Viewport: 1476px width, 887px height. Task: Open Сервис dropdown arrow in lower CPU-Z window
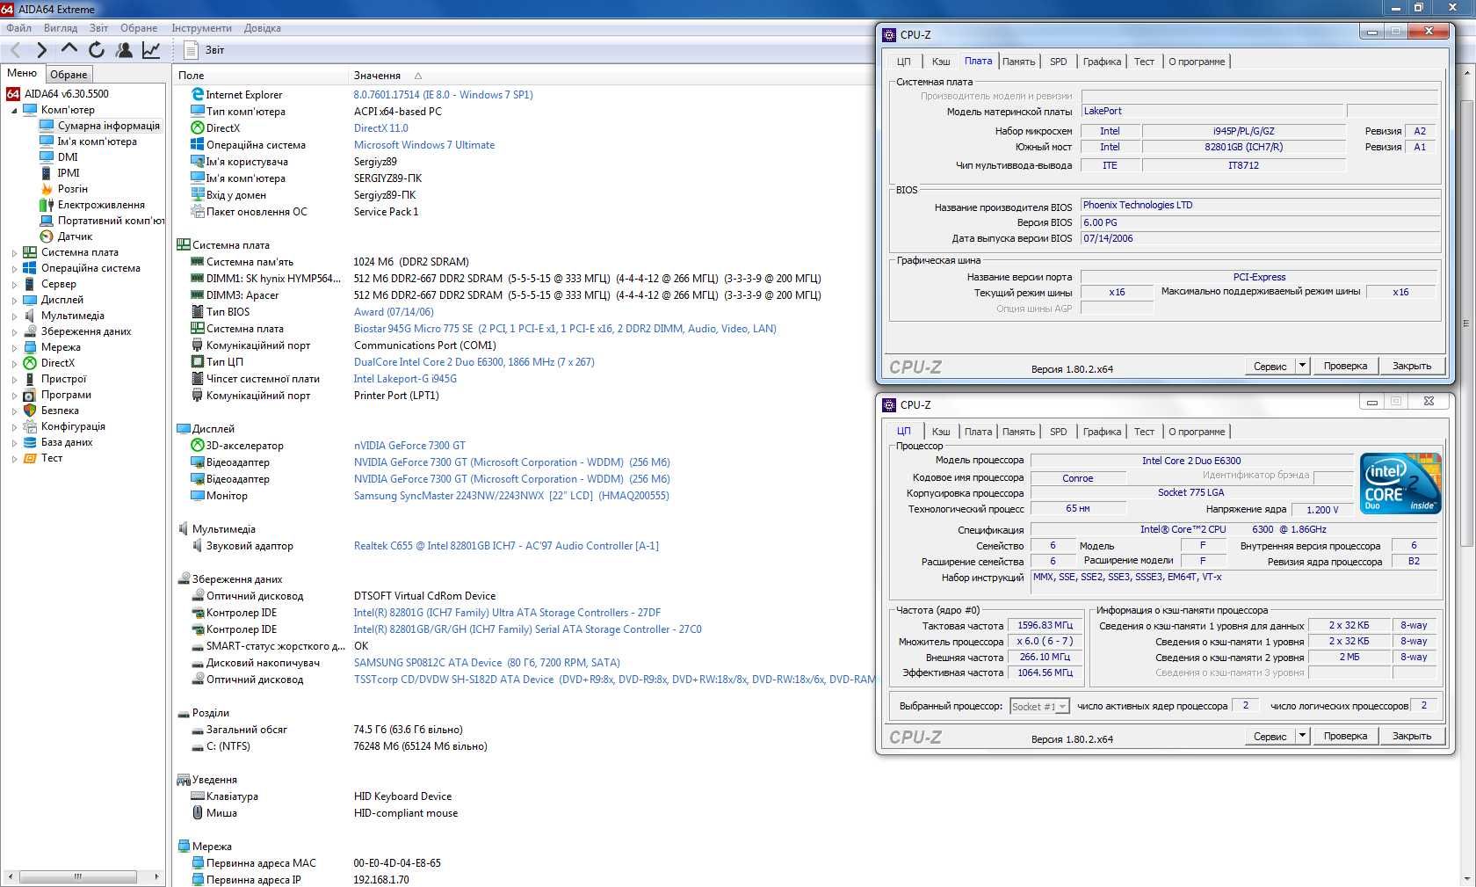point(1303,736)
